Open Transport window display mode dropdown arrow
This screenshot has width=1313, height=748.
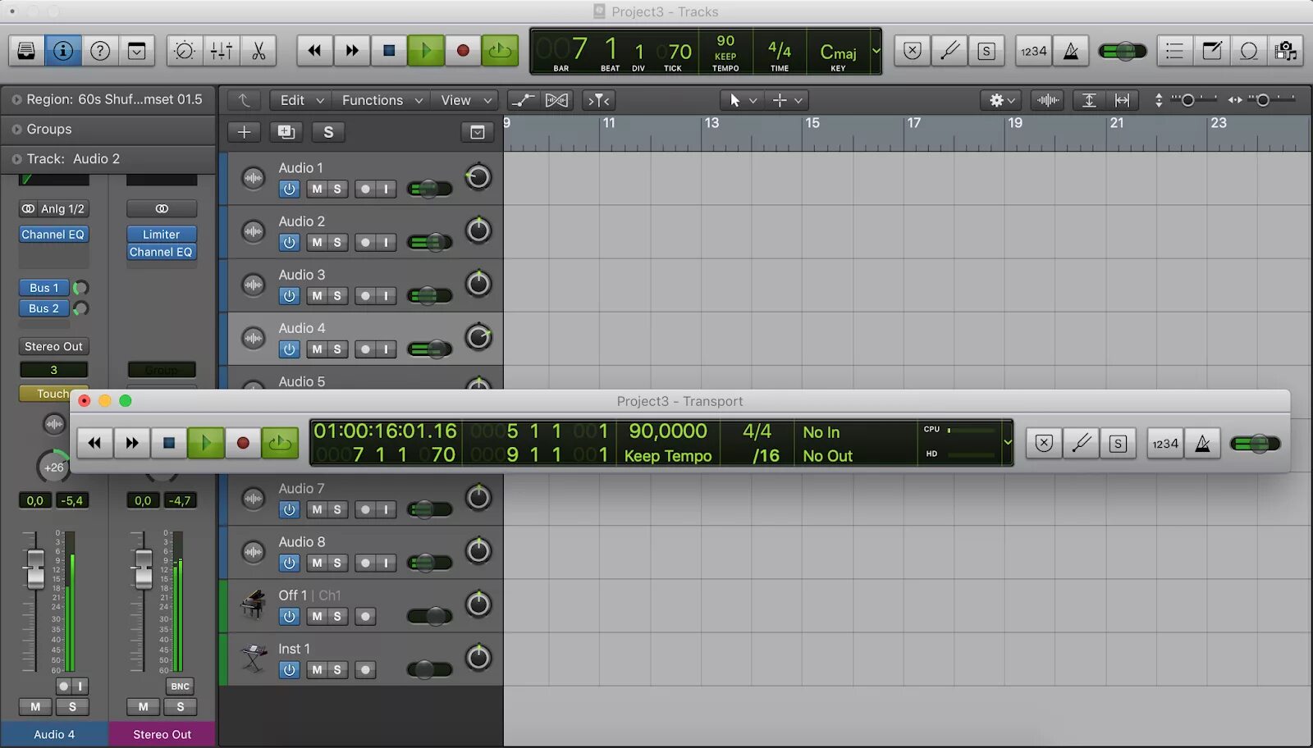[1008, 443]
